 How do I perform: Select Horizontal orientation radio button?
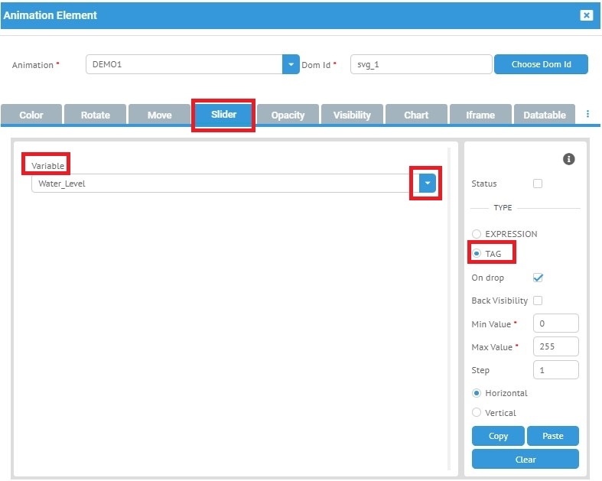[x=477, y=393]
